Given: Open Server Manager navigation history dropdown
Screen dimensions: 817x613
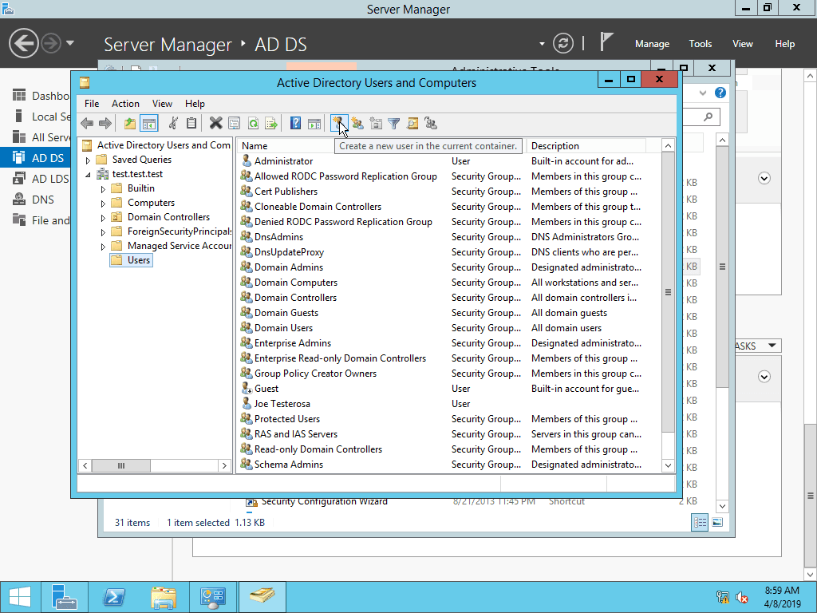Looking at the screenshot, I should (70, 43).
